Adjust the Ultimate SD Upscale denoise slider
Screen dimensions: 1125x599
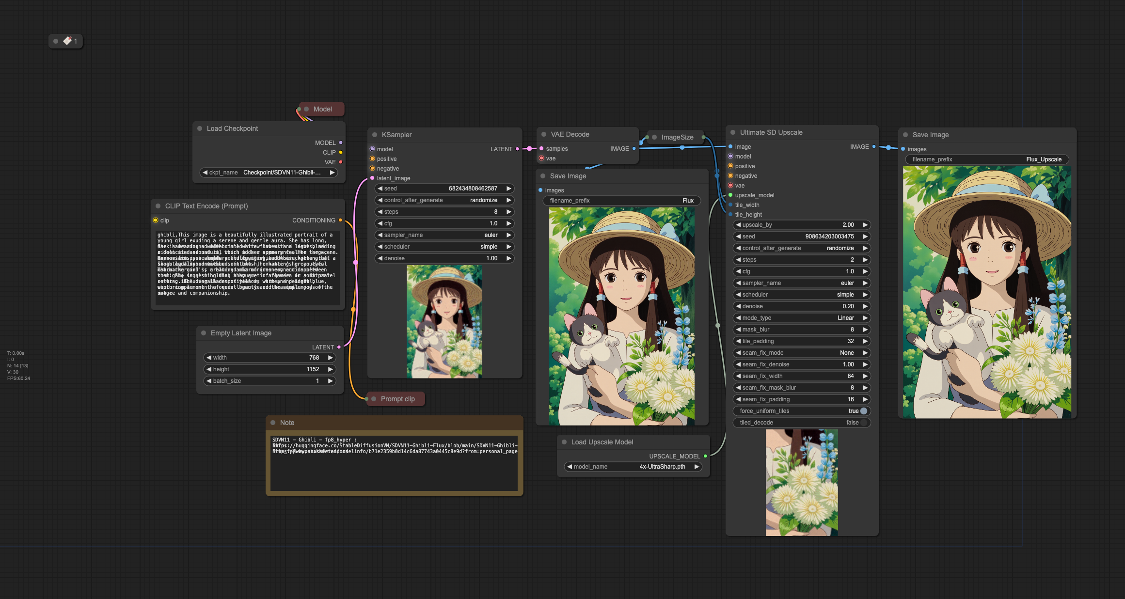pyautogui.click(x=802, y=306)
